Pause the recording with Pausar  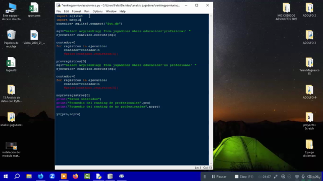pyautogui.click(x=219, y=176)
